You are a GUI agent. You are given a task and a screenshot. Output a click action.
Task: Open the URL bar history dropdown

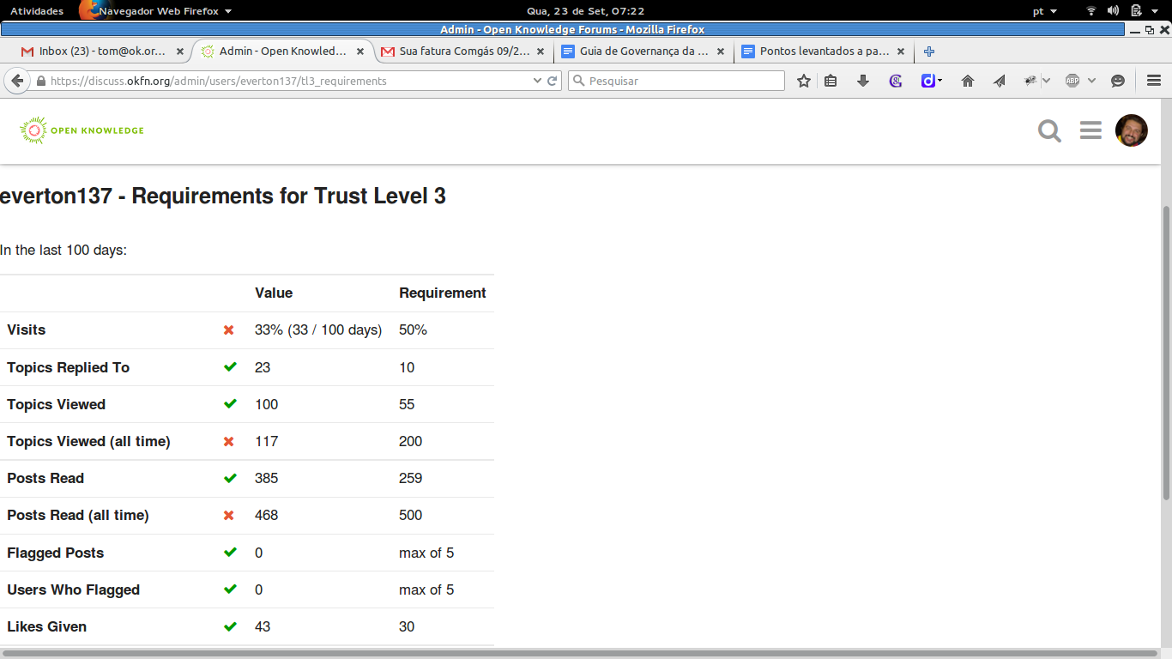click(x=538, y=81)
